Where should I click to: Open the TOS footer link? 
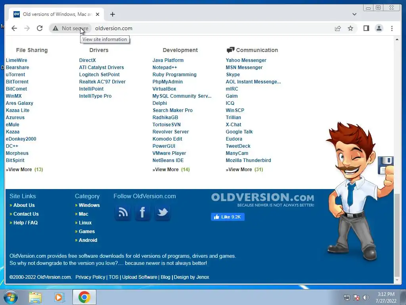pos(113,277)
